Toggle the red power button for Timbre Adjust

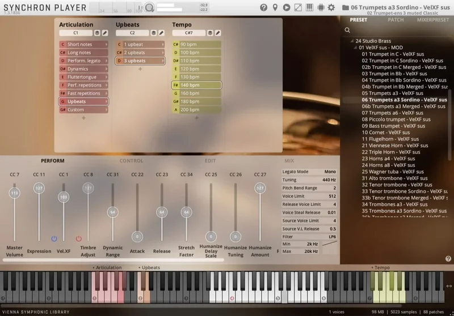click(x=79, y=239)
